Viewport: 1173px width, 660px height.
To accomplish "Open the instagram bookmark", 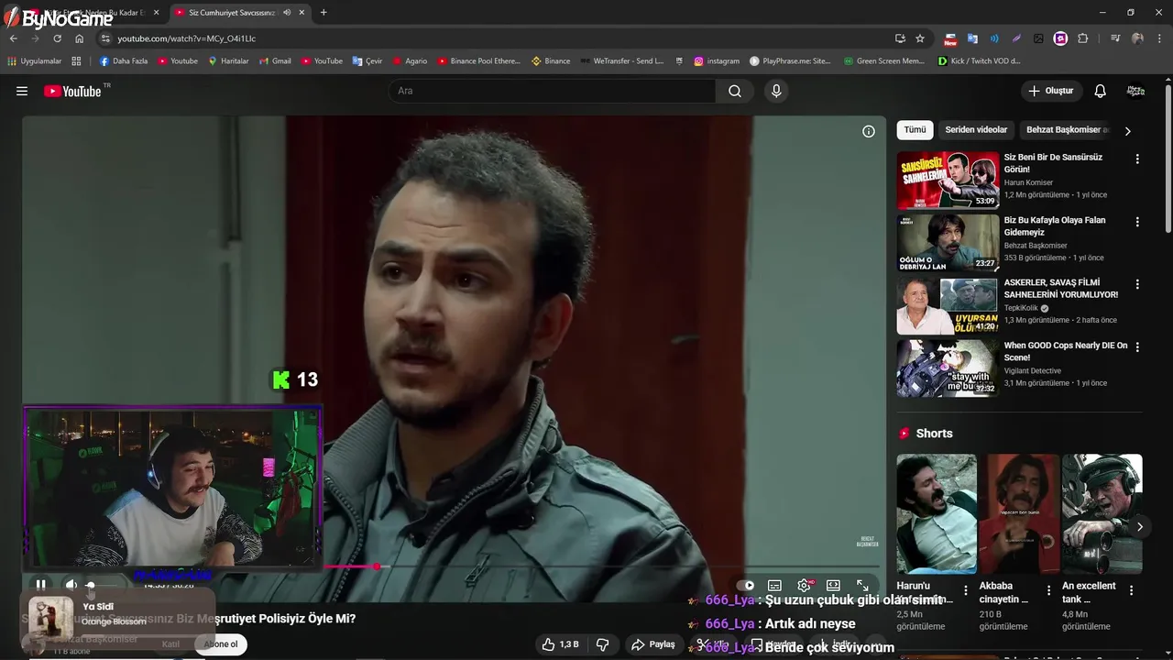I will coord(717,61).
